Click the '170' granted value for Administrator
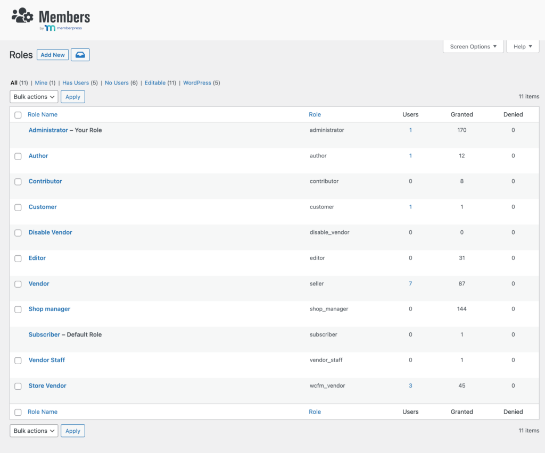 pos(461,130)
